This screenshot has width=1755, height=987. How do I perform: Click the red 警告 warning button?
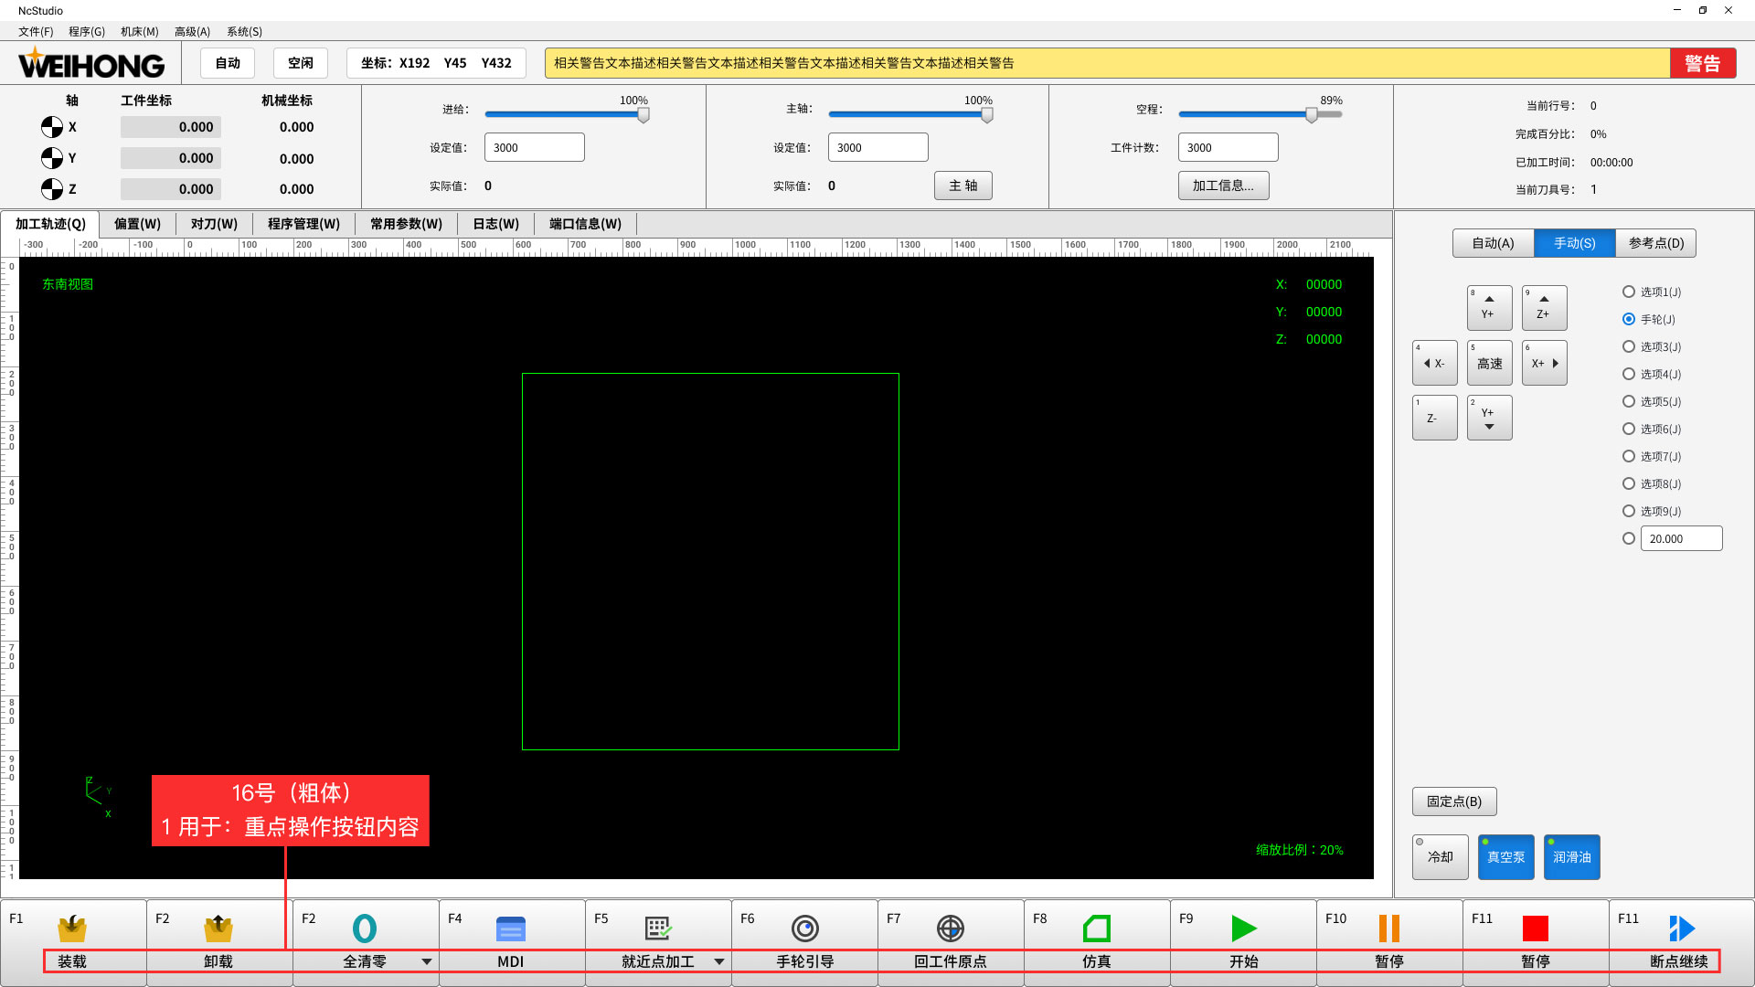(1702, 63)
